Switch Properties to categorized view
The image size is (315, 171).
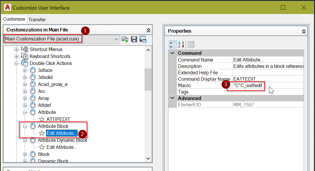pyautogui.click(x=173, y=44)
